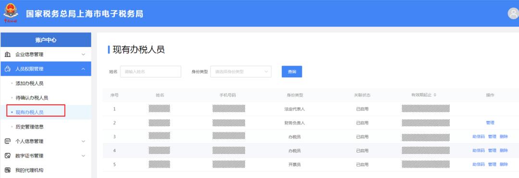The width and height of the screenshot is (519, 178).
Task: Expand 企业信息管理 chevron
Action: pos(84,55)
